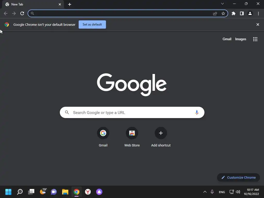Viewport: 264px width, 198px height.
Task: Click the Search Google or type a URL box
Action: [x=132, y=112]
